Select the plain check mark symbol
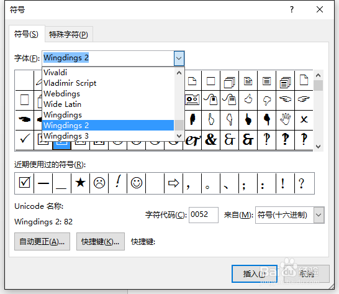339x294 pixels. pyautogui.click(x=24, y=140)
